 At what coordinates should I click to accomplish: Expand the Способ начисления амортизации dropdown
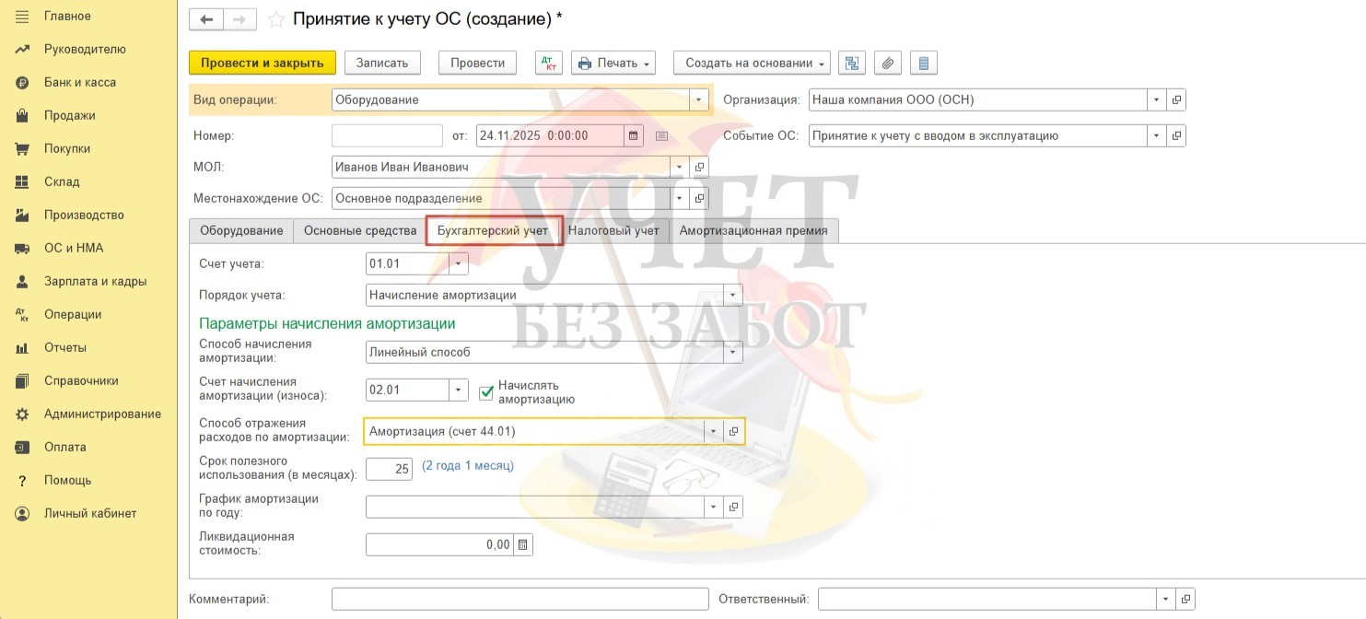click(733, 352)
